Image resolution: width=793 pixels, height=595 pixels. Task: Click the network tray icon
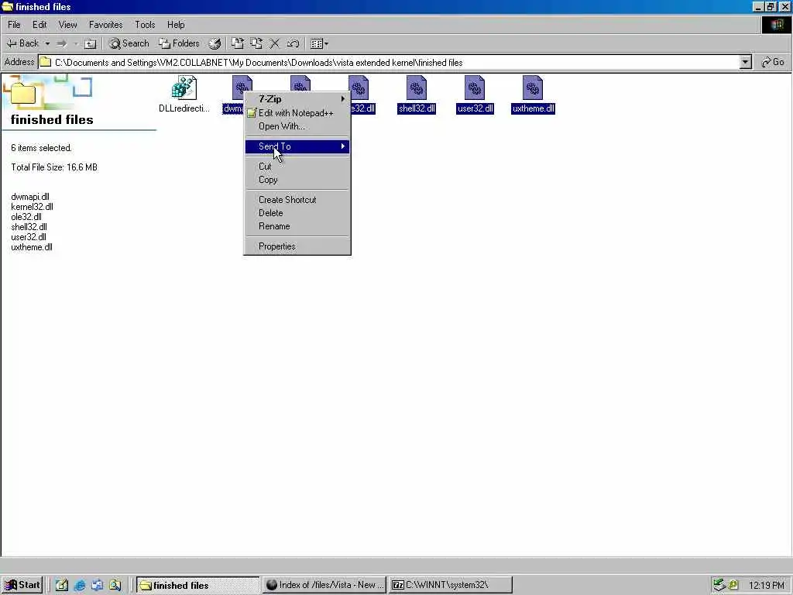[719, 585]
